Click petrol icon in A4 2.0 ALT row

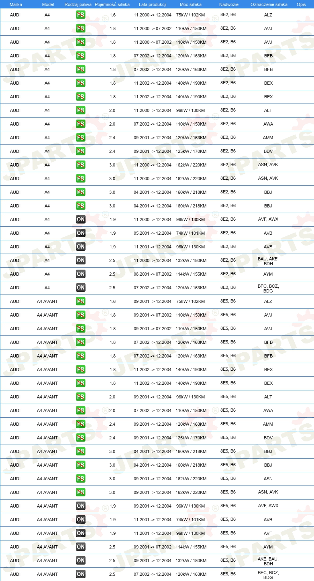click(x=81, y=110)
